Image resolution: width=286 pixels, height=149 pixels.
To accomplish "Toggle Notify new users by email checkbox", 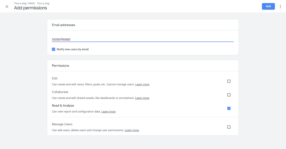I will (x=53, y=49).
